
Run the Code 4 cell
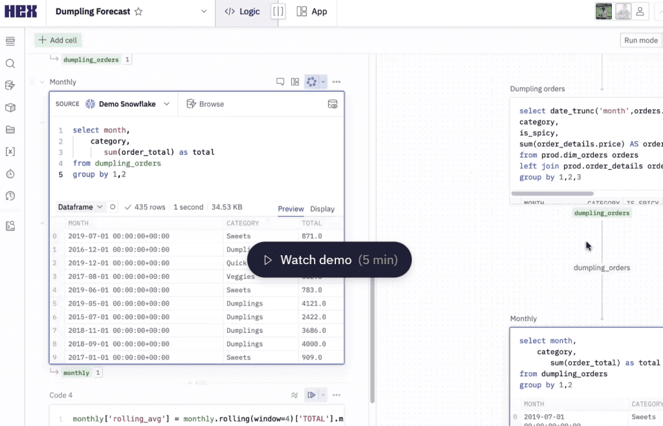tap(312, 395)
